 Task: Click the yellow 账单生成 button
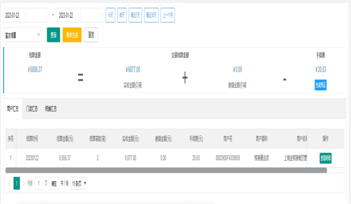click(x=72, y=35)
